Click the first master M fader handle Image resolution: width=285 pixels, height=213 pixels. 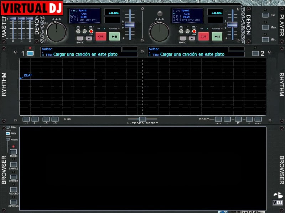tap(13, 18)
